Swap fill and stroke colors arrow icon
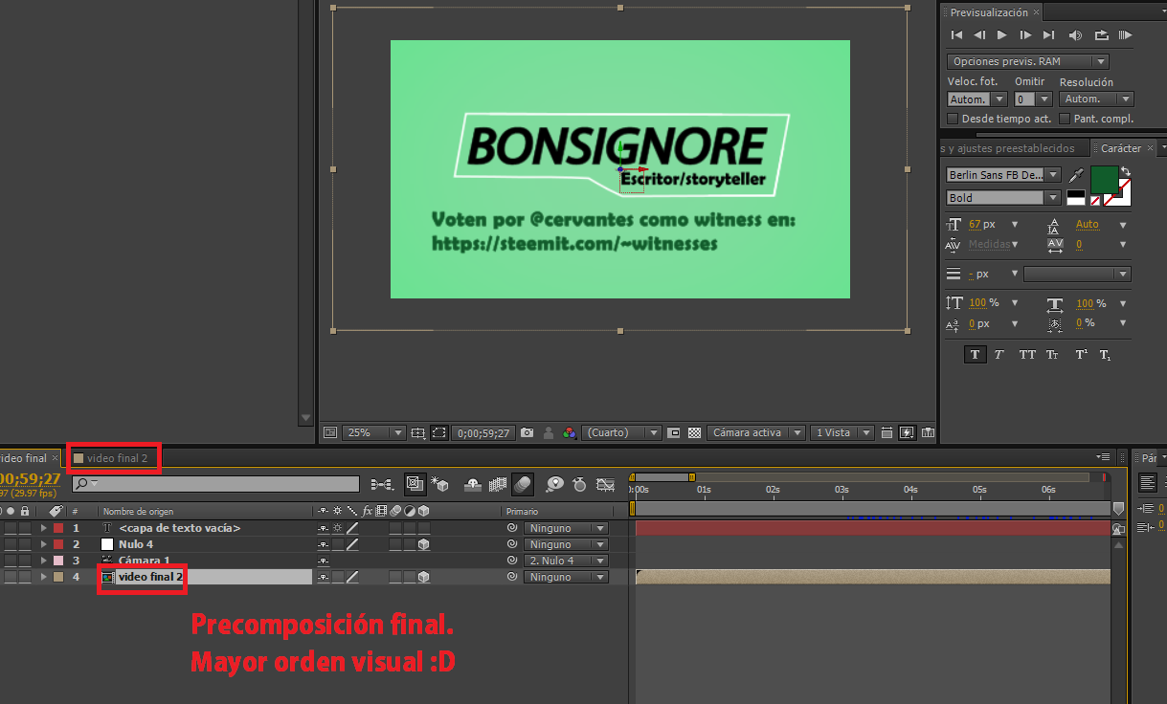The width and height of the screenshot is (1167, 704). pyautogui.click(x=1125, y=171)
